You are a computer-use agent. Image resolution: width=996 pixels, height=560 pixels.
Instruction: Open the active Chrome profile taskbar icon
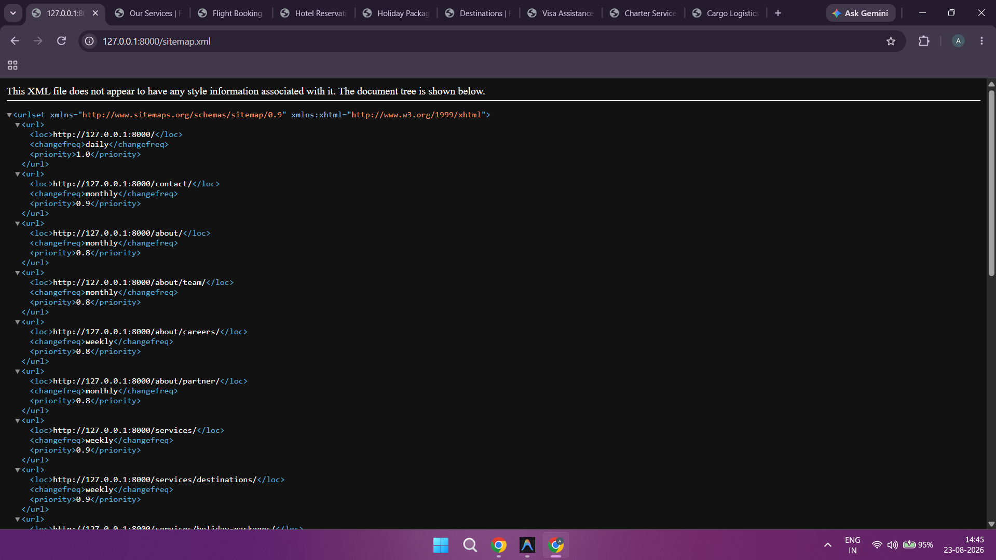pos(556,545)
